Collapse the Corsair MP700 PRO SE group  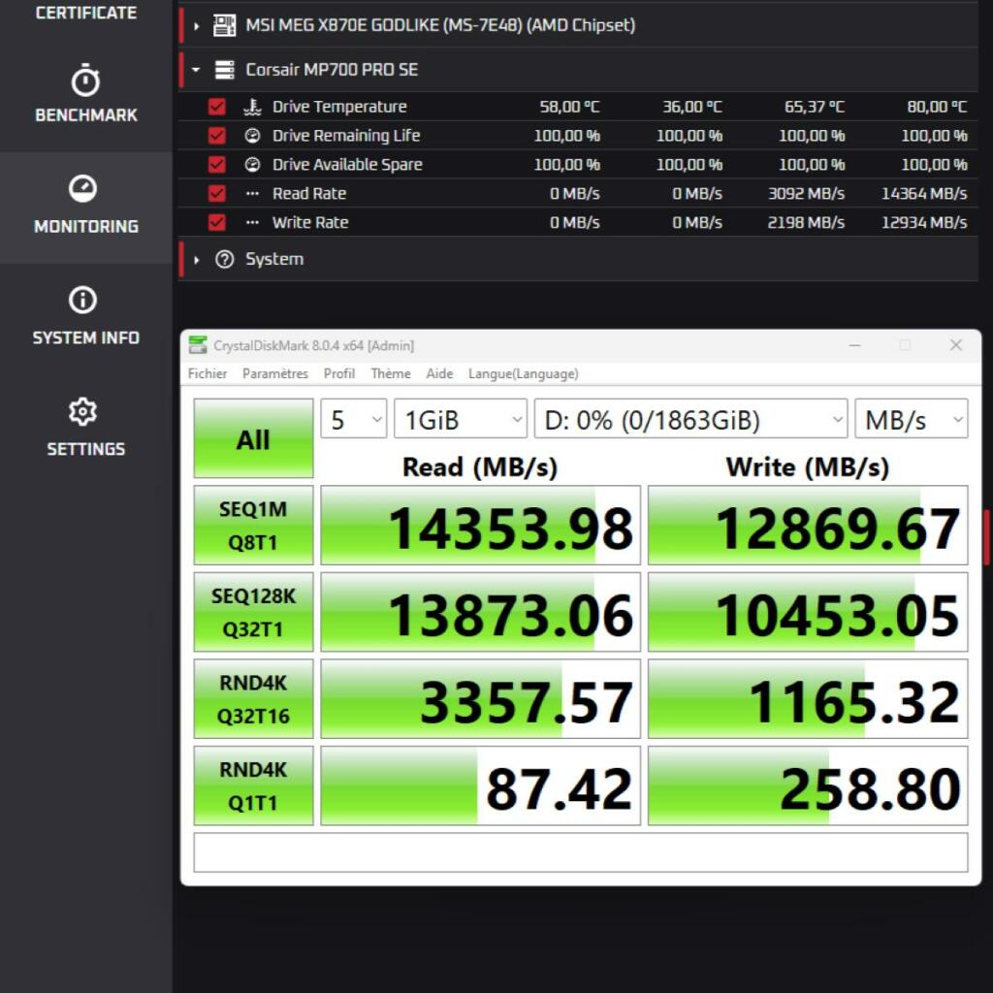pos(196,70)
